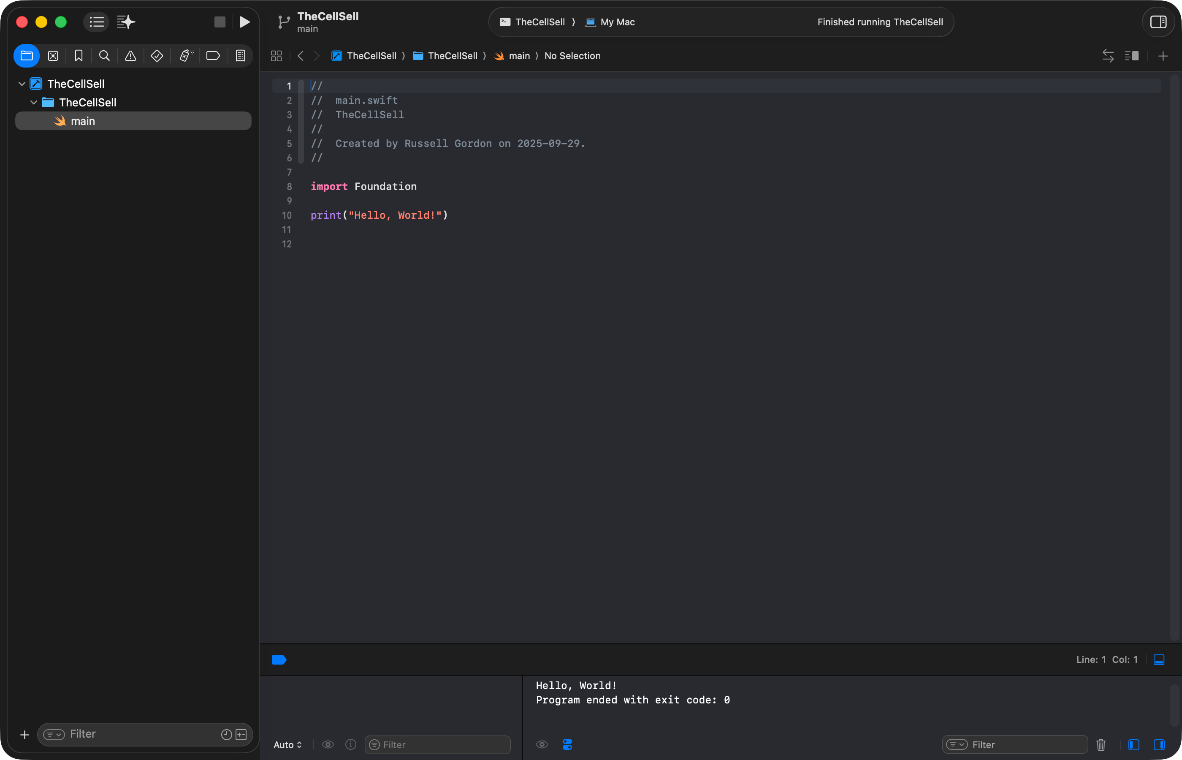The image size is (1182, 760).
Task: Select the Bookmark navigator icon
Action: point(79,56)
